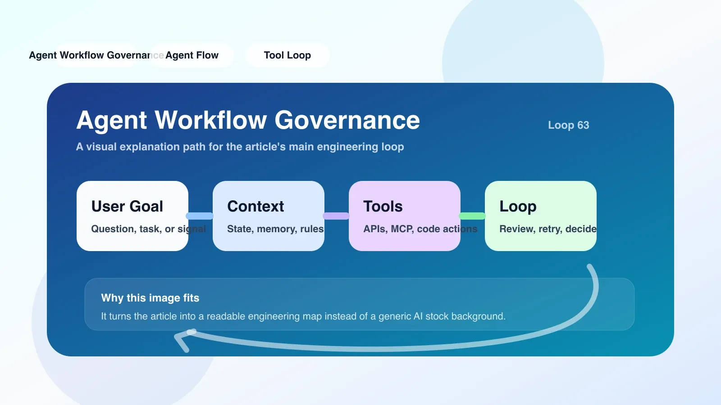
Task: Click the blue connector between User Goal and Context
Action: pos(200,216)
